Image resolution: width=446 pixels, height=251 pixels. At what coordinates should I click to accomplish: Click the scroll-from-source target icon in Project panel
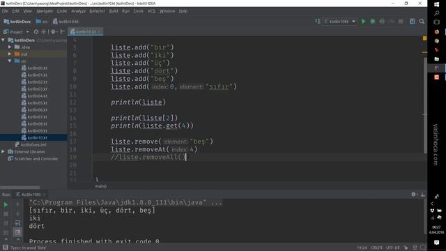[36, 32]
